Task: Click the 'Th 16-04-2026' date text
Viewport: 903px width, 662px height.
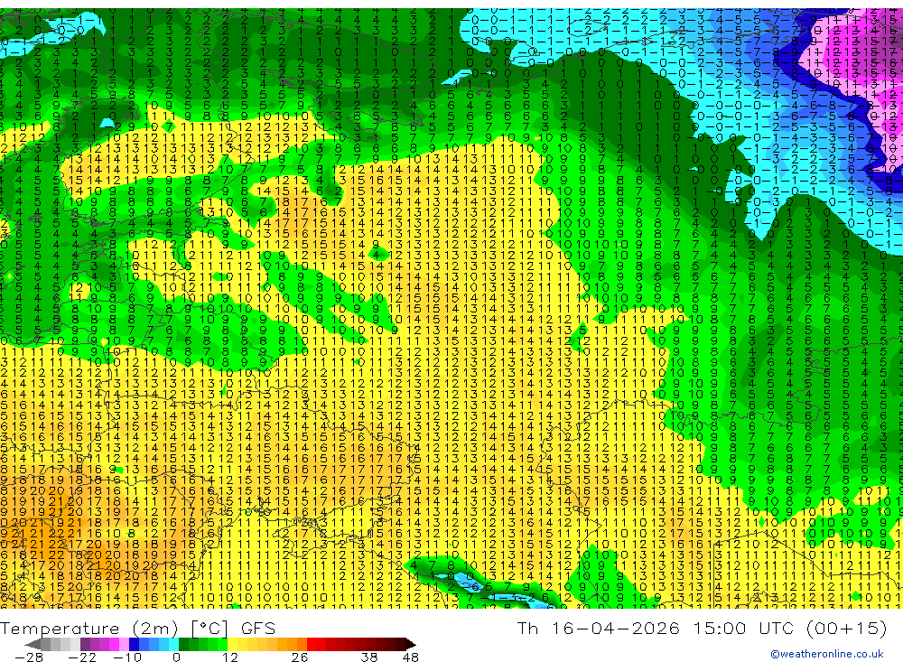Action: tap(599, 628)
